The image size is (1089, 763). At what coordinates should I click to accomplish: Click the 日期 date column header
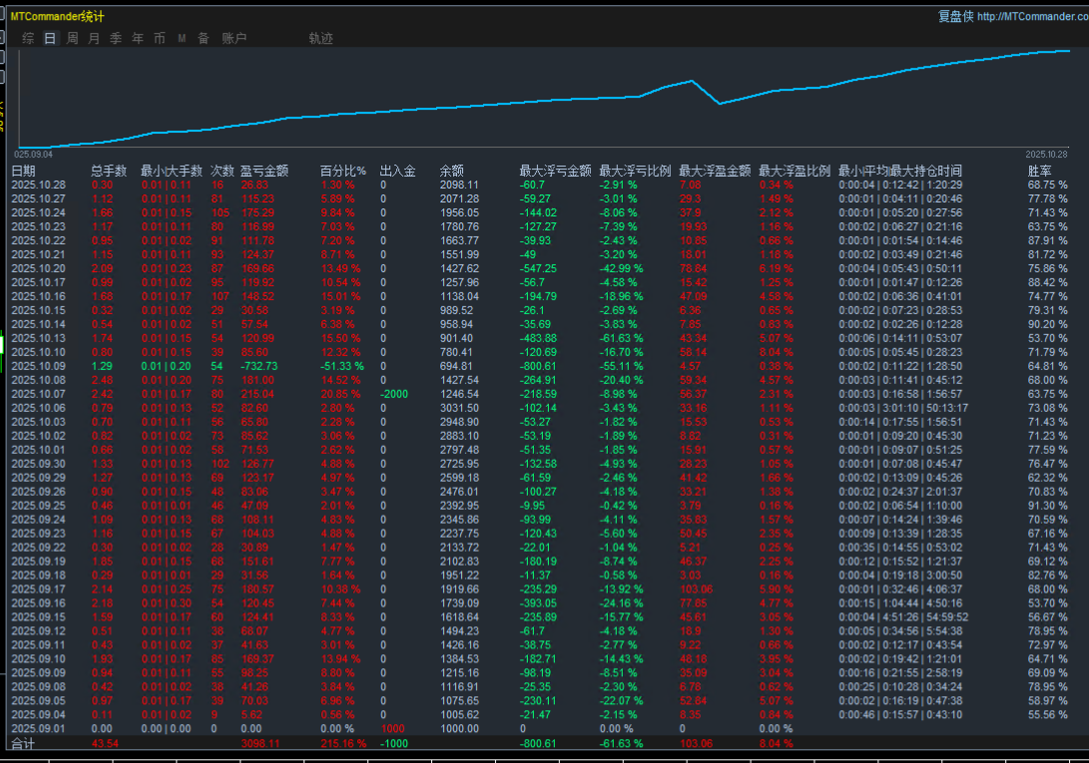(x=23, y=171)
